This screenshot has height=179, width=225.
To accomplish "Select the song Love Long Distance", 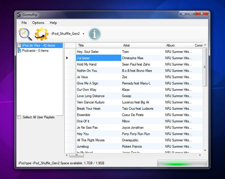I will 98,96.
